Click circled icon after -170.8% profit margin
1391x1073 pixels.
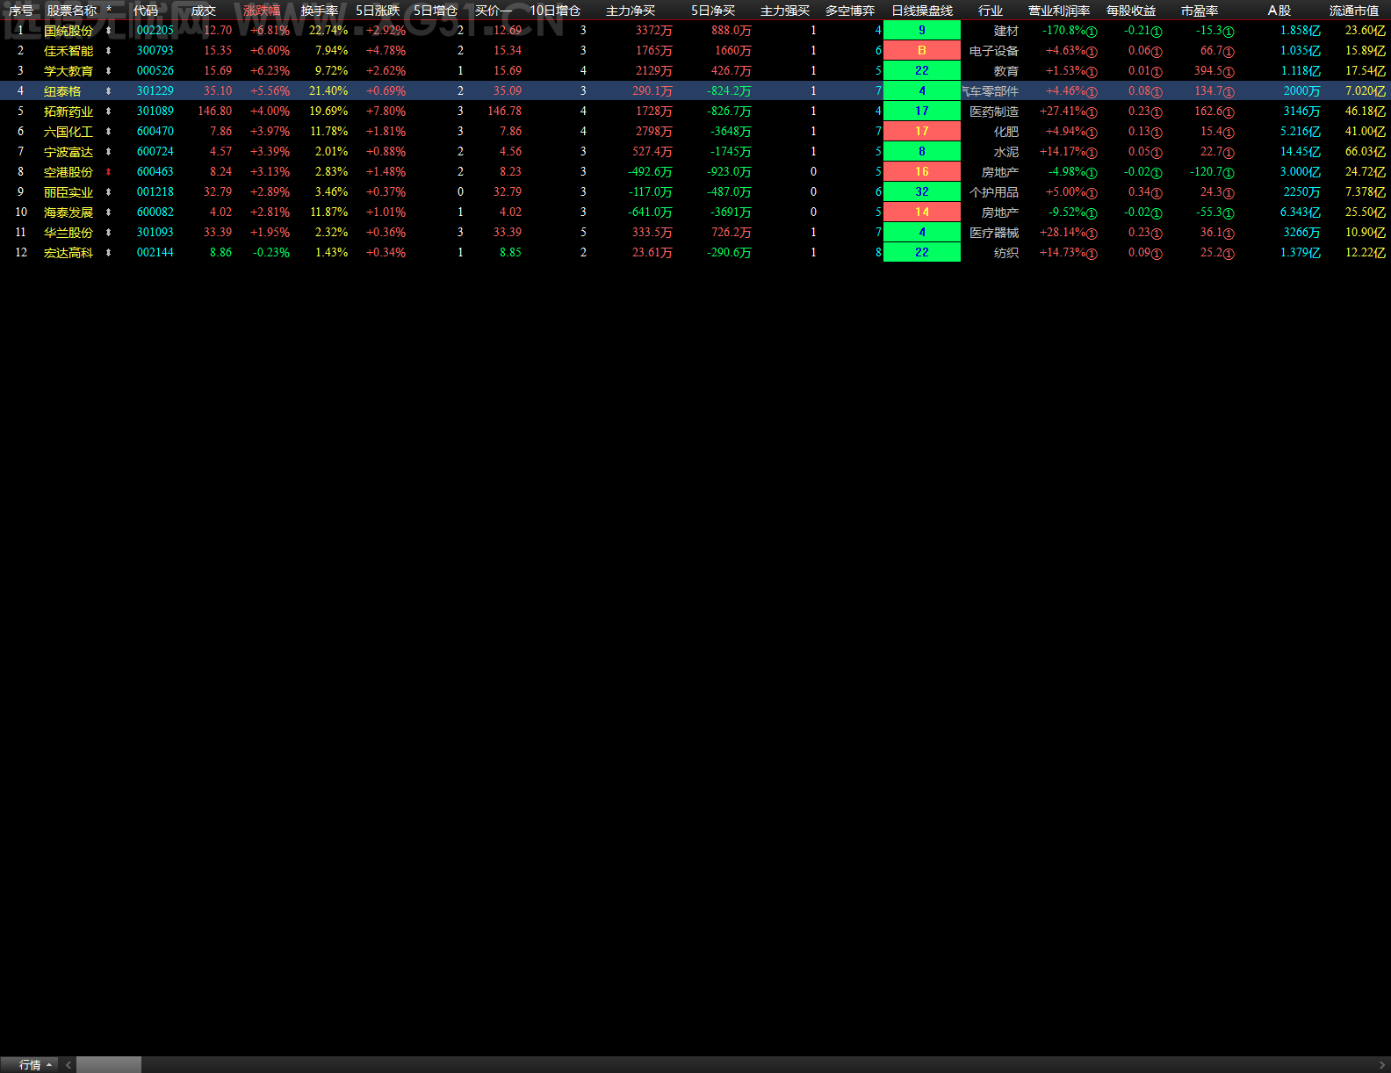1092,32
